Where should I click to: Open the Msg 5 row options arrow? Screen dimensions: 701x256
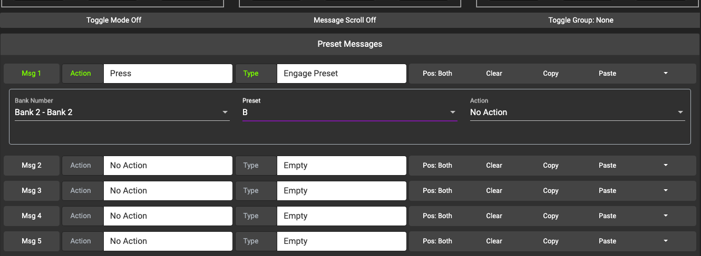pos(666,241)
